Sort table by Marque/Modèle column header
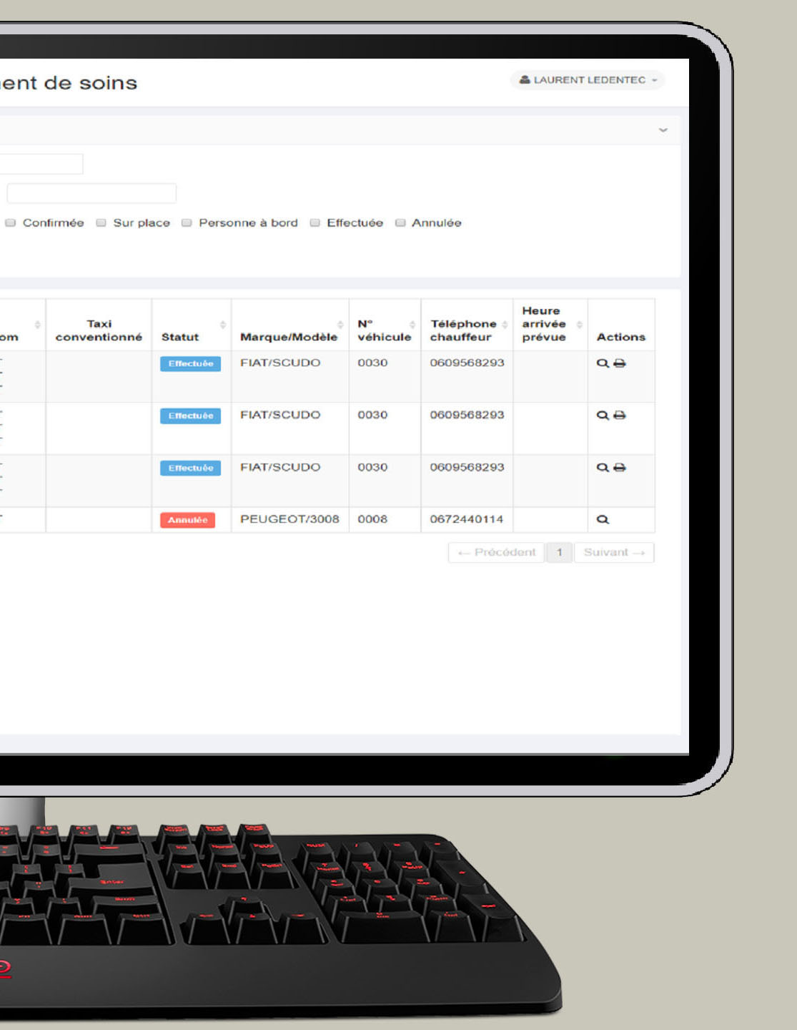This screenshot has height=1030, width=797. [289, 337]
